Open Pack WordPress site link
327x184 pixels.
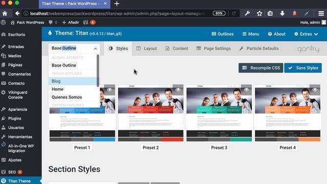[x=27, y=22]
